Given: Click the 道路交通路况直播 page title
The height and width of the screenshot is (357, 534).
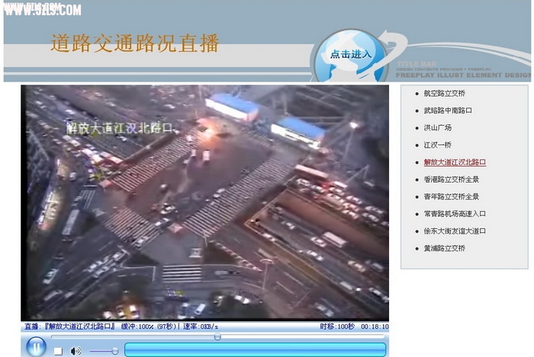Looking at the screenshot, I should click(134, 43).
